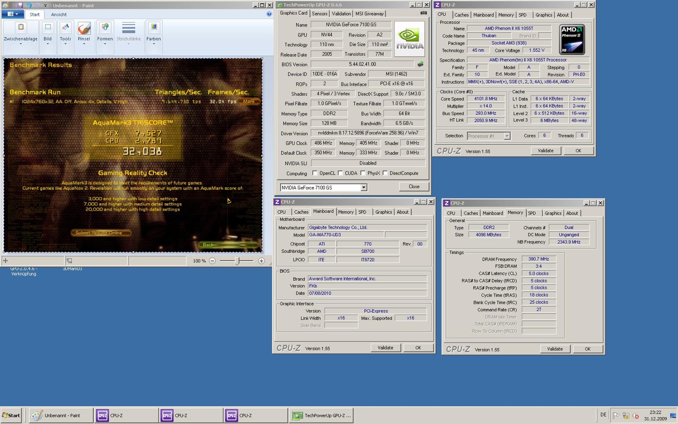Click the Paint zoom slider handle
This screenshot has width=678, height=424.
click(x=237, y=261)
